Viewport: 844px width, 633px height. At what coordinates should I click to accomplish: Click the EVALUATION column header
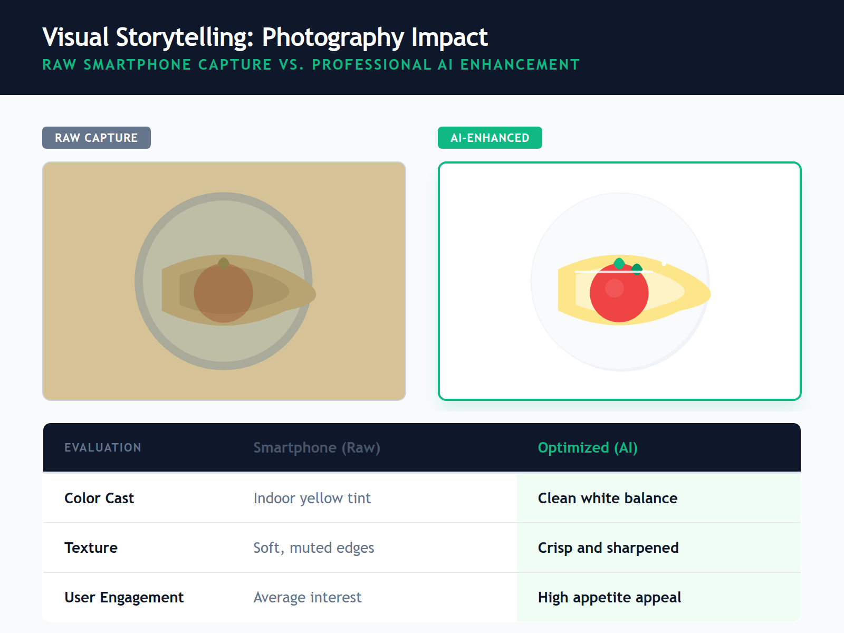pos(103,447)
